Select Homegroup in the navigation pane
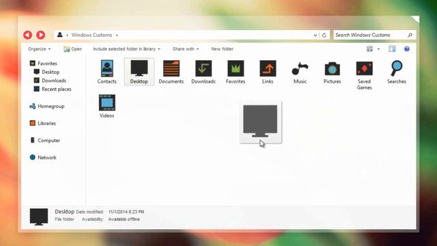 click(x=47, y=107)
